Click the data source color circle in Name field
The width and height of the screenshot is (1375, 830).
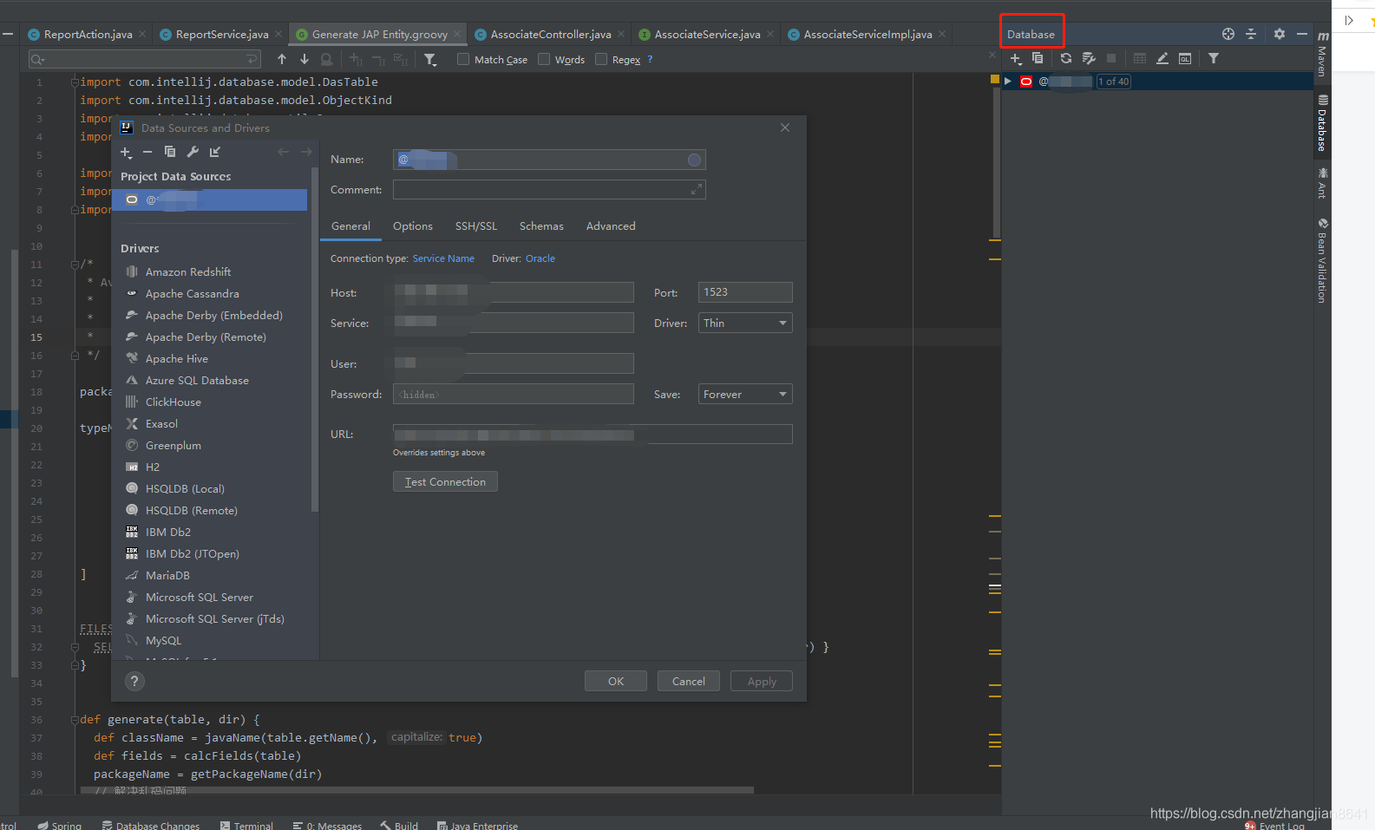[694, 160]
